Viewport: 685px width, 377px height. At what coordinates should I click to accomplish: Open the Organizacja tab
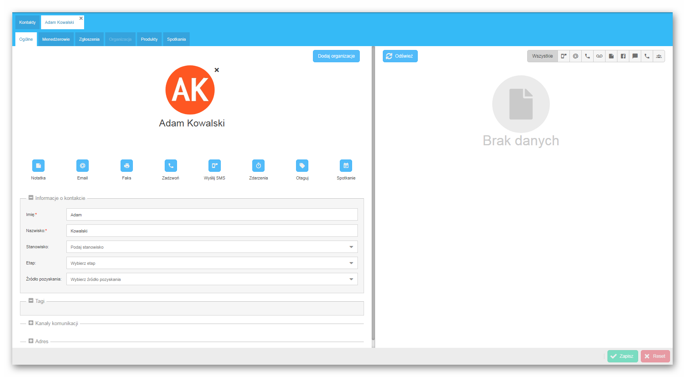[x=120, y=39]
